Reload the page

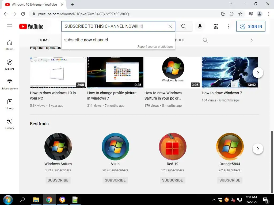23,14
